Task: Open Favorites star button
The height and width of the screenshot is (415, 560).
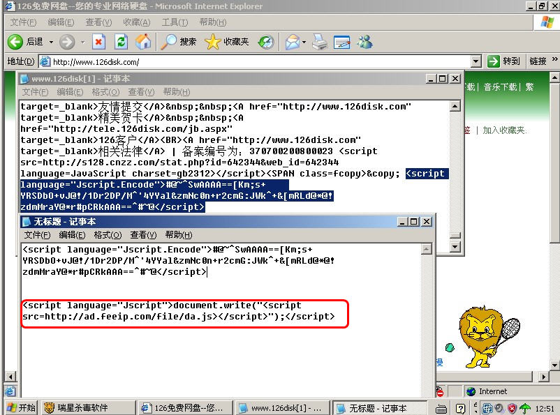Action: point(213,42)
